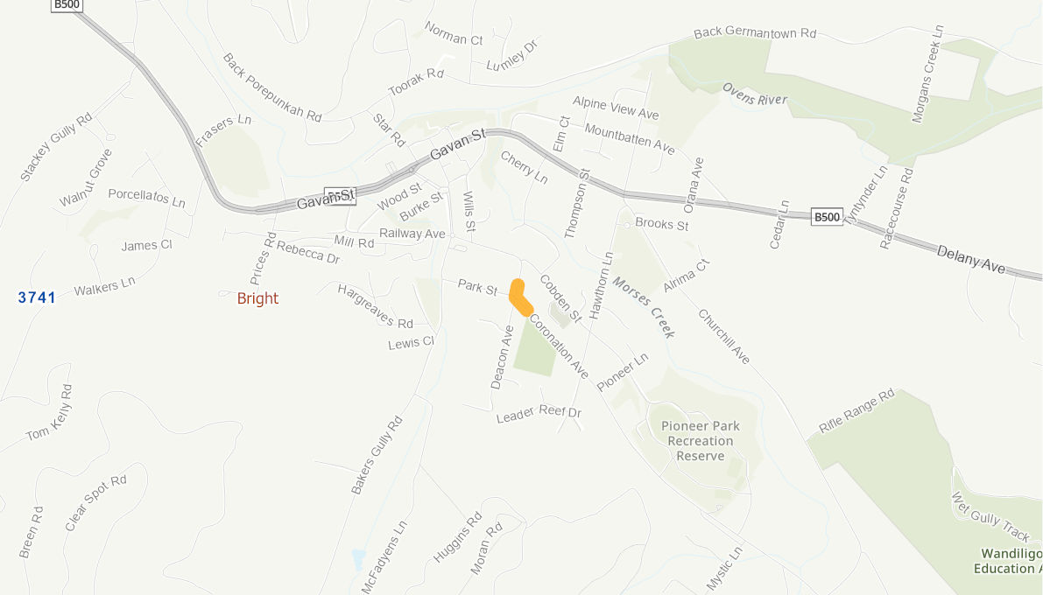The width and height of the screenshot is (1043, 595).
Task: Click the Rifle Range Rd label
Action: pyautogui.click(x=856, y=411)
